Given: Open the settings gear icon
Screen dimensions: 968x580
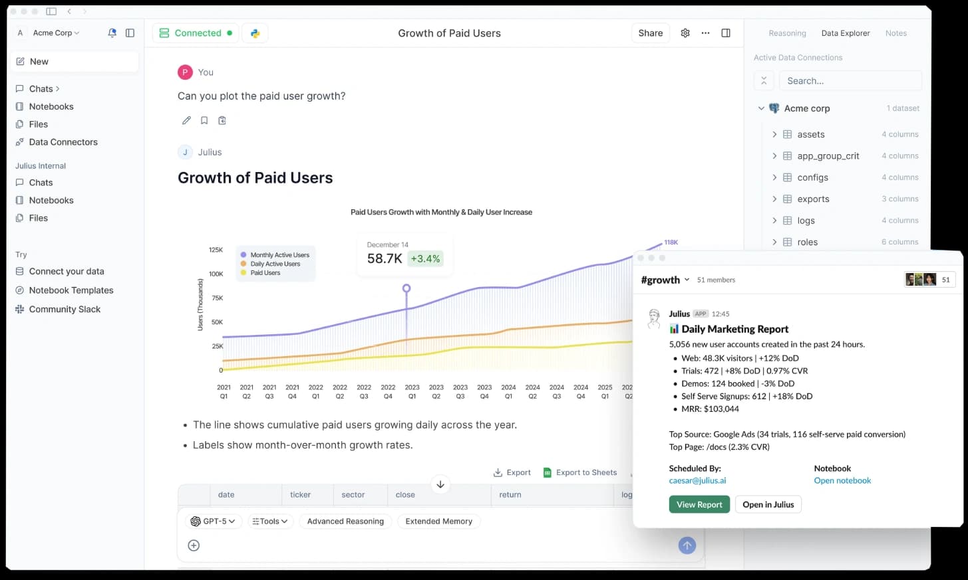Looking at the screenshot, I should [x=685, y=33].
